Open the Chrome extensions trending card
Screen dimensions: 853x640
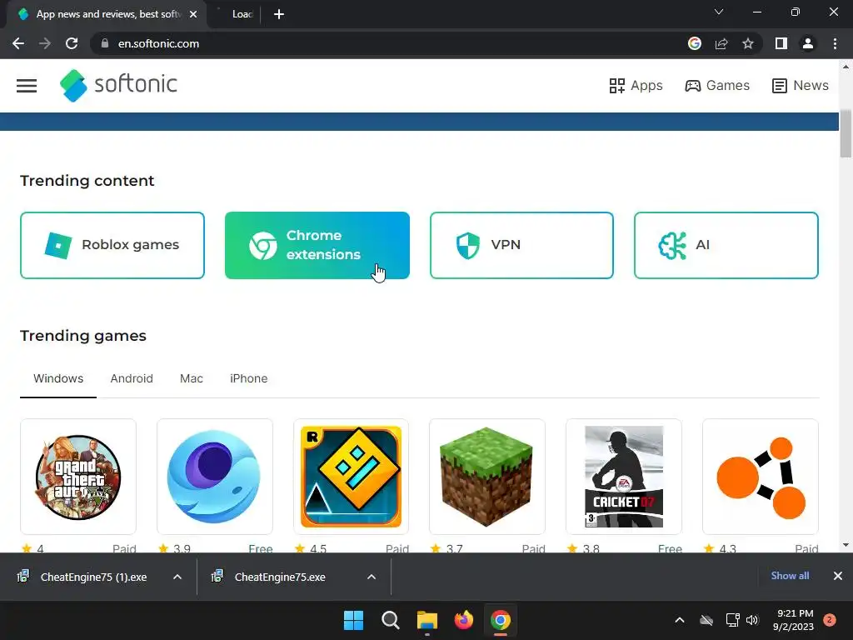point(317,246)
